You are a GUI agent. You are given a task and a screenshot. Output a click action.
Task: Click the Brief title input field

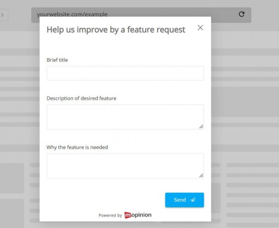125,73
